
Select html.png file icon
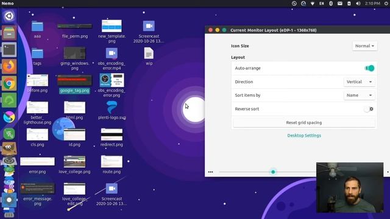[x=74, y=107]
